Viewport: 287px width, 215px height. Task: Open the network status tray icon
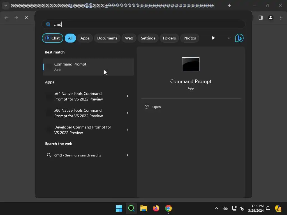[234, 208]
